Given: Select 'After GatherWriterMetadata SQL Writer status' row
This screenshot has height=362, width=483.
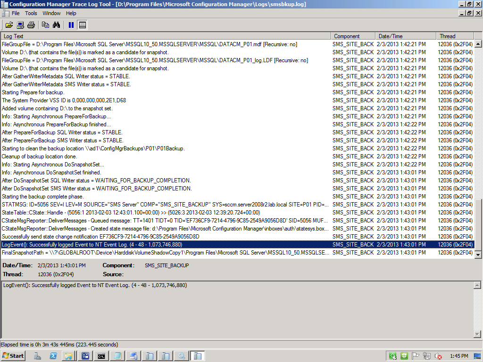Looking at the screenshot, I should [237, 76].
